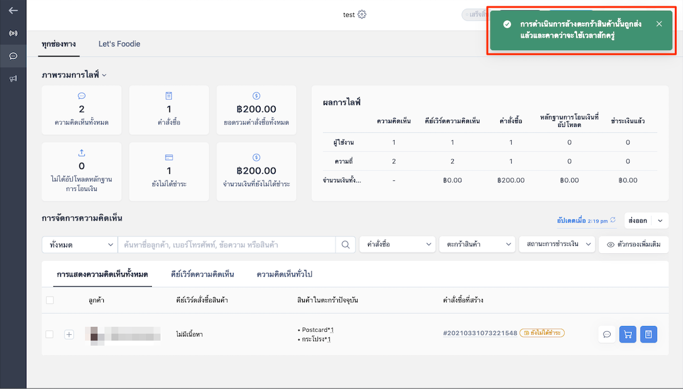The height and width of the screenshot is (389, 683).
Task: Switch to ทุกช่องทาง tab
Action: tap(59, 44)
